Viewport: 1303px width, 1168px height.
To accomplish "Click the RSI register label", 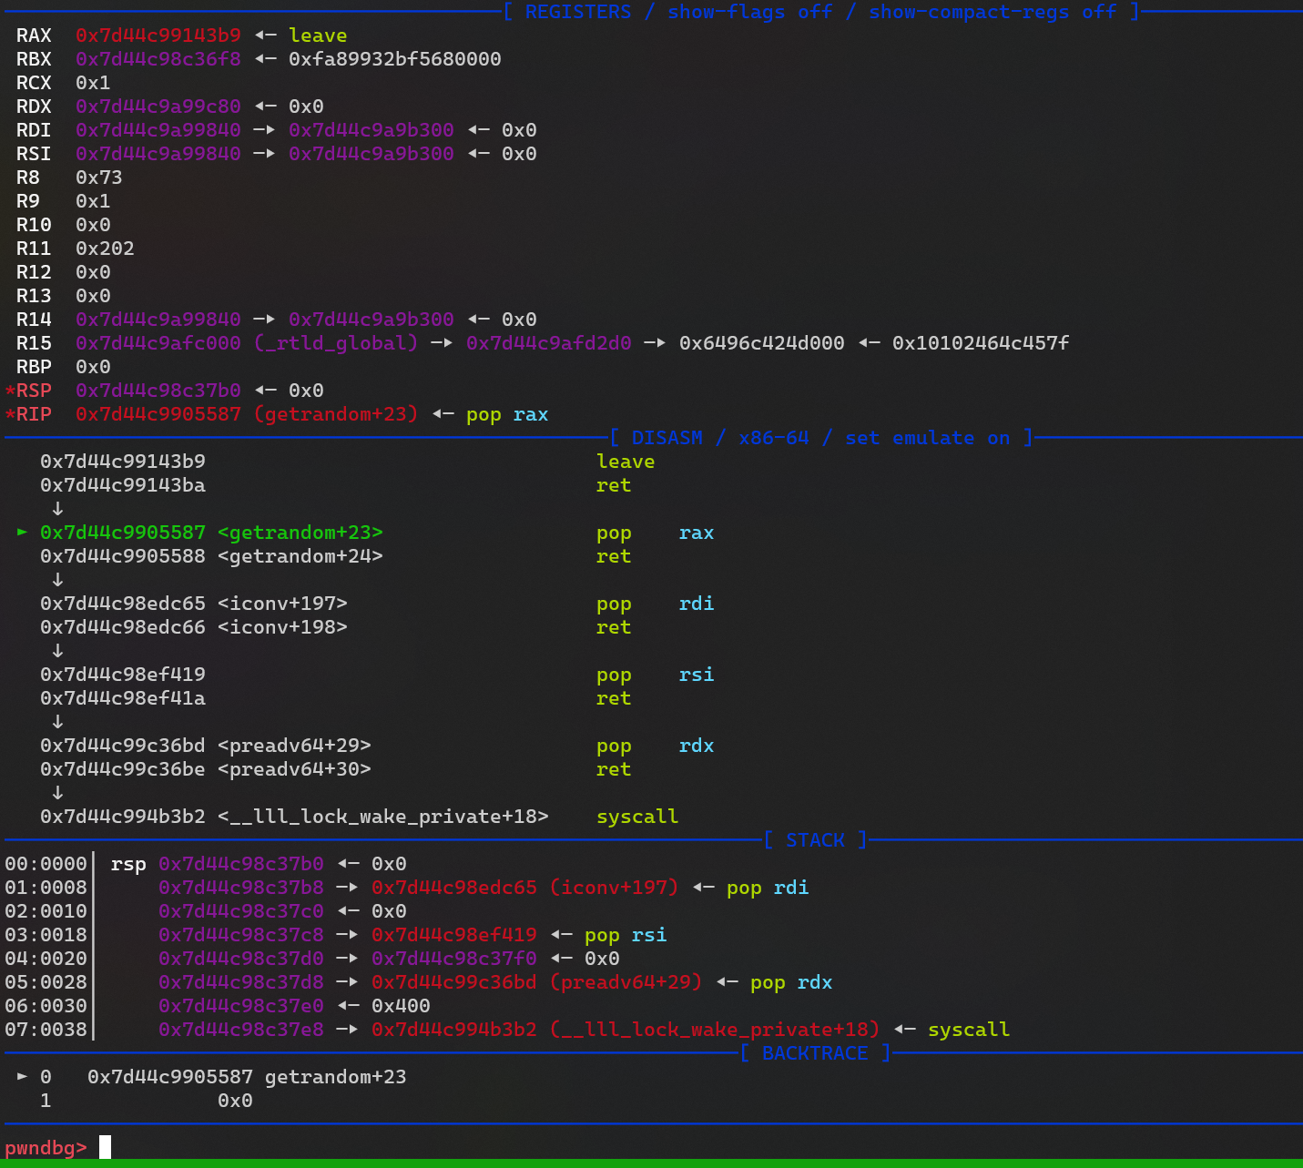I will pyautogui.click(x=34, y=154).
